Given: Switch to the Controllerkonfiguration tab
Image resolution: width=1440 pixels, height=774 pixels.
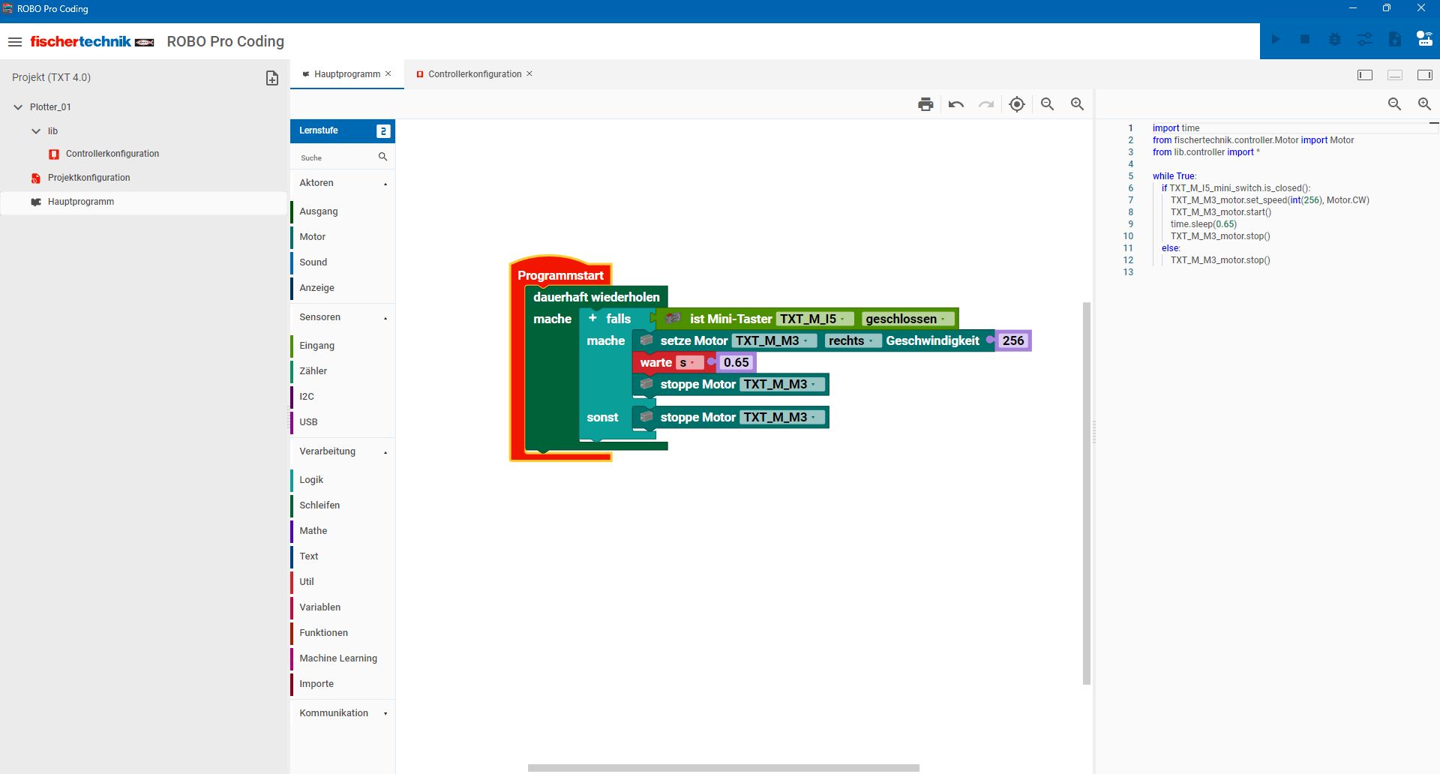Looking at the screenshot, I should pos(474,74).
